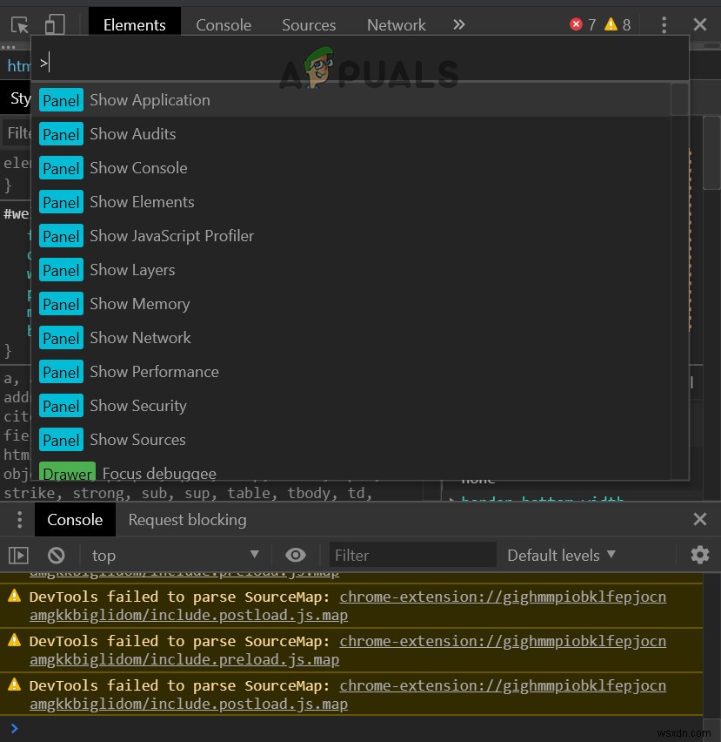Show the console sidebar icon
This screenshot has height=742, width=721.
(x=19, y=555)
